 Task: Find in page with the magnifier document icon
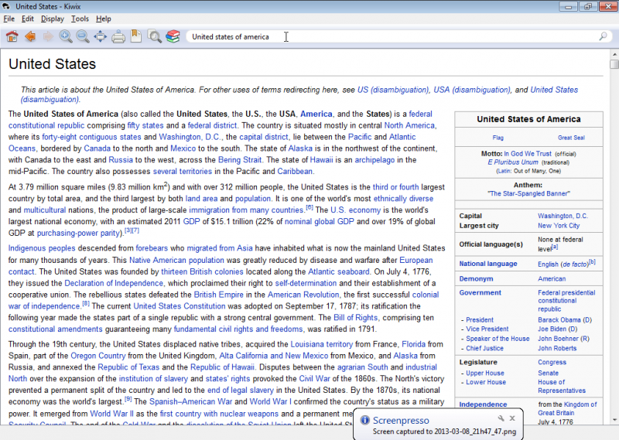point(154,36)
